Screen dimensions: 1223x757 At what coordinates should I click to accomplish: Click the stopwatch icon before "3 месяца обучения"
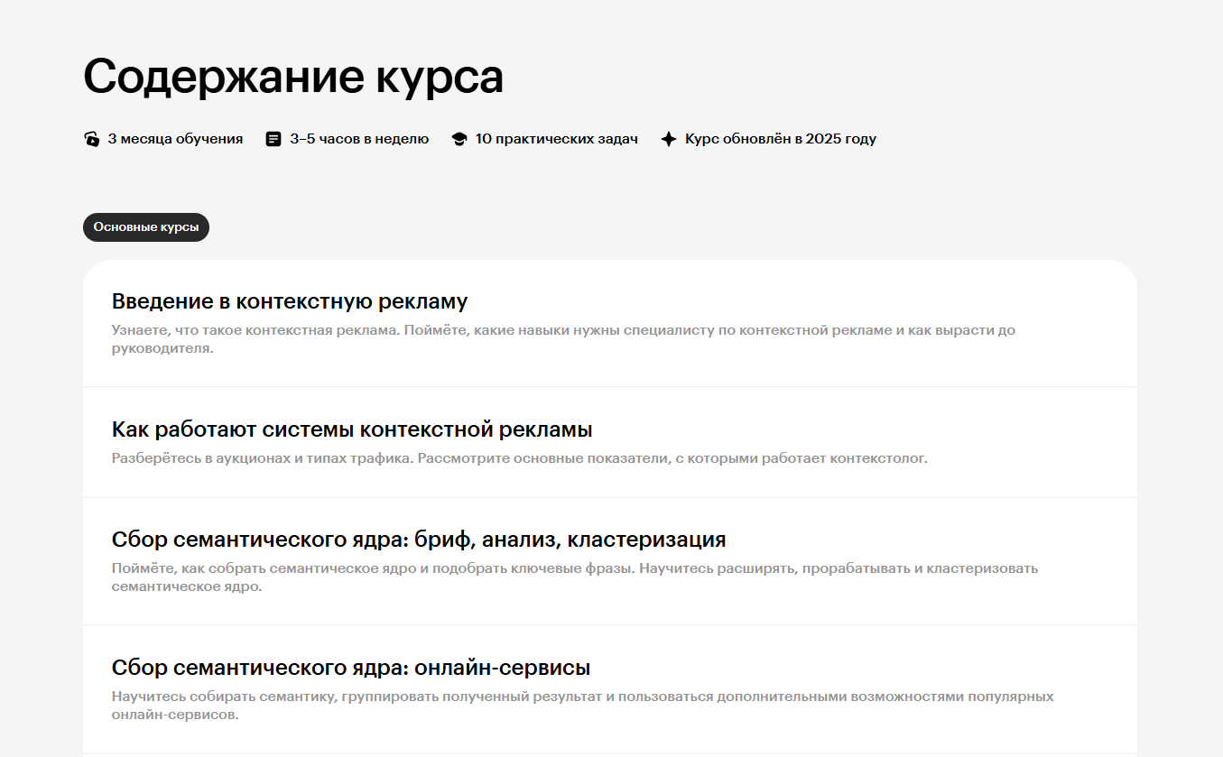pyautogui.click(x=92, y=138)
